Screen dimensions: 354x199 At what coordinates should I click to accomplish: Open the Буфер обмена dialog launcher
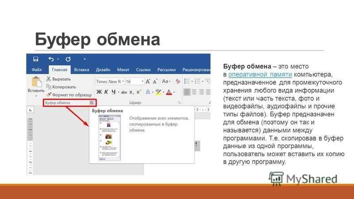(92, 103)
